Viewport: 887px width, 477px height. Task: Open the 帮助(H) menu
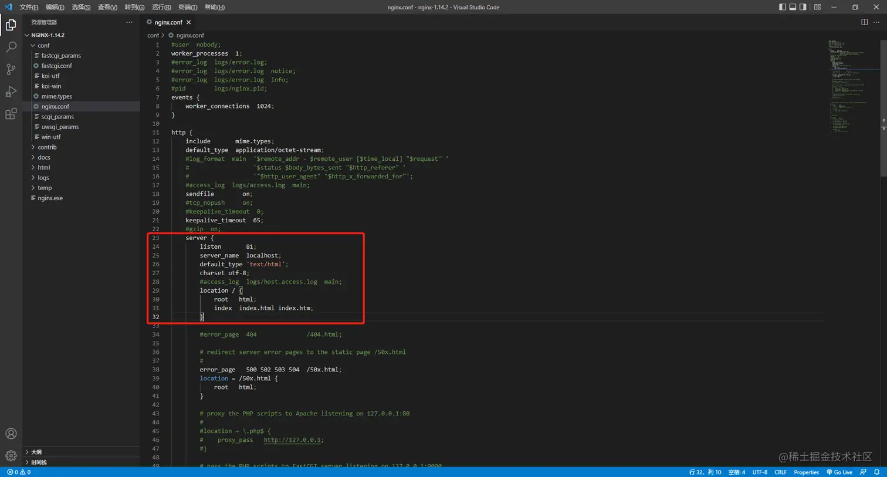click(x=215, y=7)
